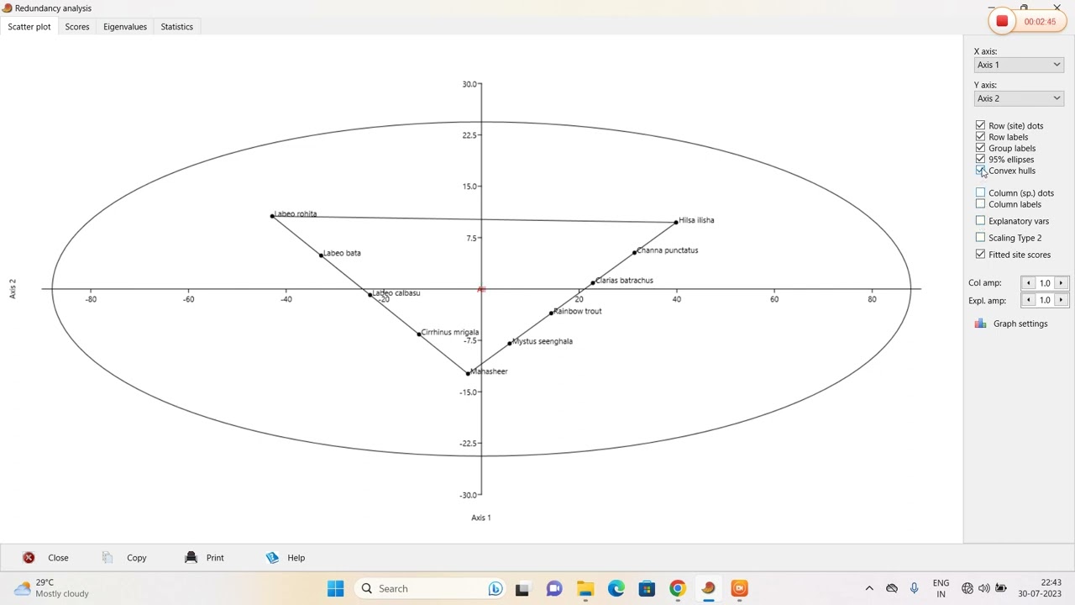Open screen recorder app on taskbar
The width and height of the screenshot is (1075, 605).
(x=740, y=589)
